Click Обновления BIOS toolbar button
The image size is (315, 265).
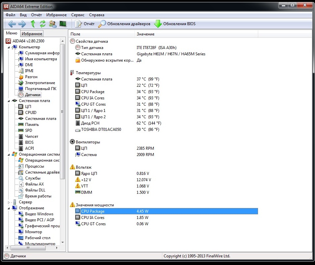175,24
